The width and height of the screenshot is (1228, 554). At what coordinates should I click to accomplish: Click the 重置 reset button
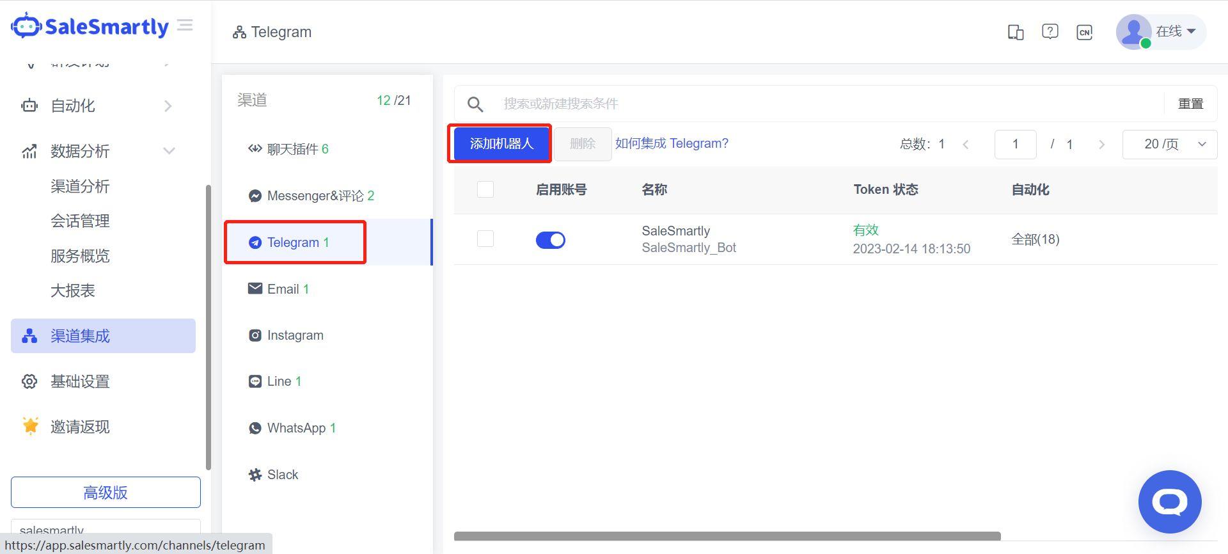point(1190,104)
